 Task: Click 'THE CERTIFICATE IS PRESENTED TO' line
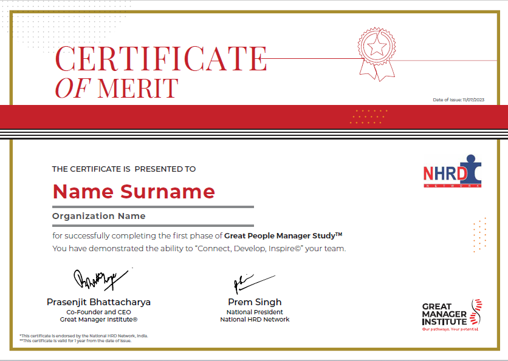click(x=124, y=169)
